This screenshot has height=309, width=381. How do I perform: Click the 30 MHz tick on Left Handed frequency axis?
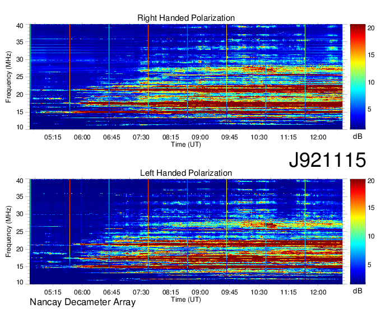[20, 214]
